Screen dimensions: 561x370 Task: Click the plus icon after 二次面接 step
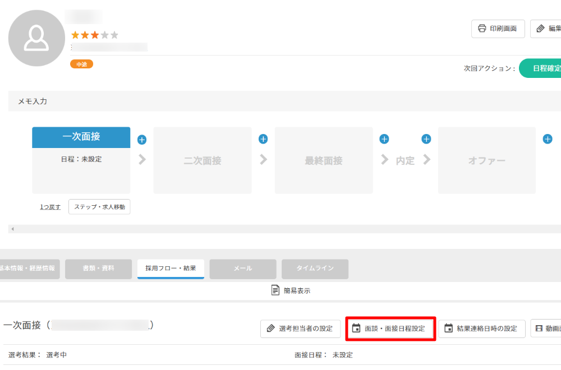point(263,139)
